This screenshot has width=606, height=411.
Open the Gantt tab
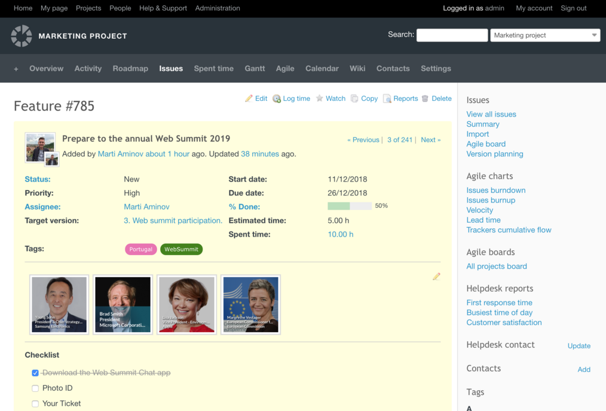(255, 69)
